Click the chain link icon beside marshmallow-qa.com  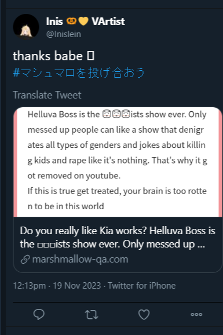(x=25, y=260)
